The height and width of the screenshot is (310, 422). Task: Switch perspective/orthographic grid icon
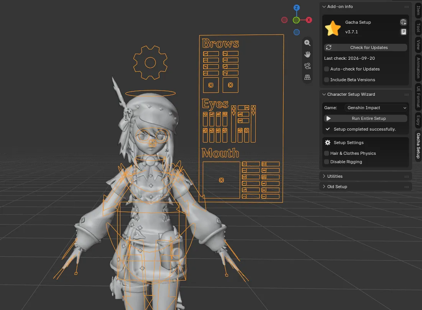click(307, 77)
